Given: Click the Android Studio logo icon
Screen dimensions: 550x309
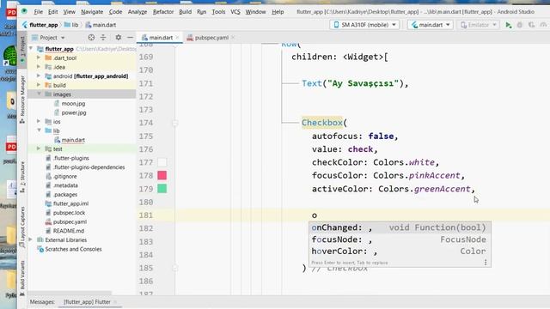Looking at the screenshot, I should tap(24, 11).
